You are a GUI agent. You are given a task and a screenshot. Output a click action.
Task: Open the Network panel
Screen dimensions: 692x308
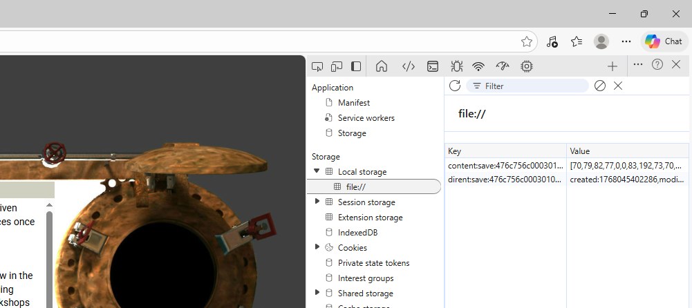click(x=478, y=66)
